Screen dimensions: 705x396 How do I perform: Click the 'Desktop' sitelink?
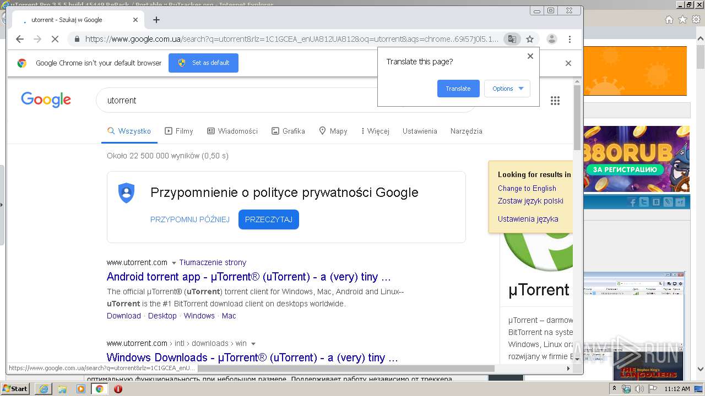coord(162,316)
